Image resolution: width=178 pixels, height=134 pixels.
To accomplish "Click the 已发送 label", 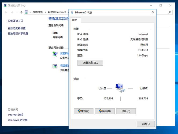I will tap(102, 88).
